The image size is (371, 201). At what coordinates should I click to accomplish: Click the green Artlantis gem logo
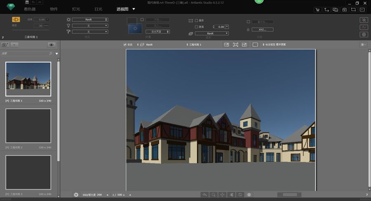click(x=10, y=7)
